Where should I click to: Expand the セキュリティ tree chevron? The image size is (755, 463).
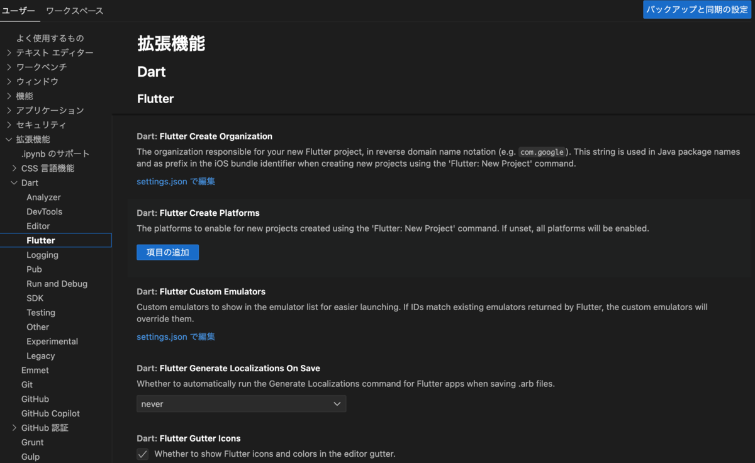[x=9, y=125]
